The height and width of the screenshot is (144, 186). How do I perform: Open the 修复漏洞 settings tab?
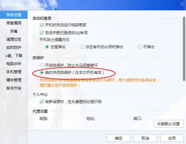coord(14,23)
